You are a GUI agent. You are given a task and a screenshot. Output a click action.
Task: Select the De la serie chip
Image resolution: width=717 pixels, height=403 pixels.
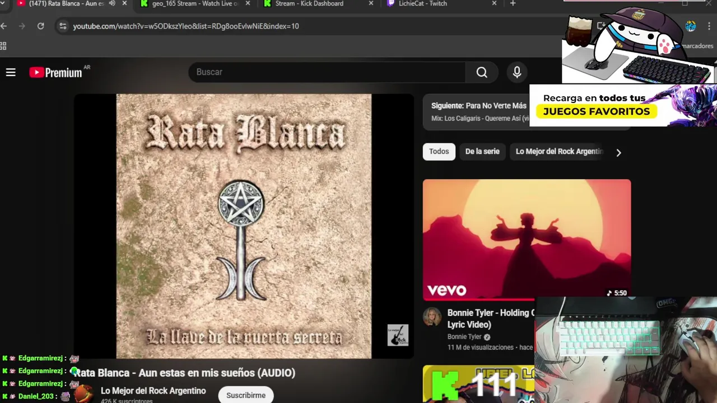pyautogui.click(x=482, y=152)
